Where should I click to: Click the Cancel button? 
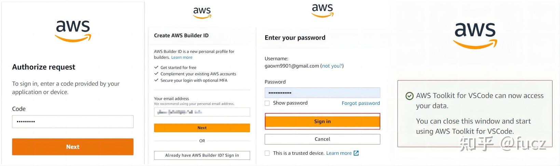tap(322, 139)
